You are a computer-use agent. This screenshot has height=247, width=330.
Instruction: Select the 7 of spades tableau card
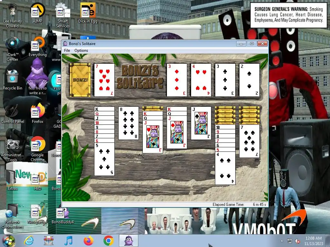[249, 141]
